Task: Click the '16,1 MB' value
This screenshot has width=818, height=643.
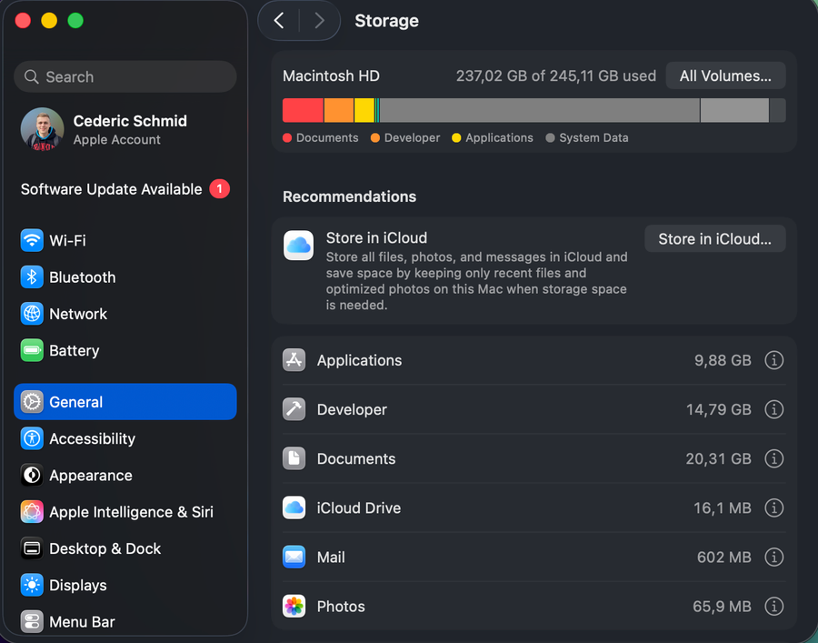Action: tap(722, 507)
